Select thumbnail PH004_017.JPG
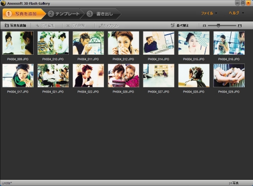253x186 pixels. pos(18,75)
